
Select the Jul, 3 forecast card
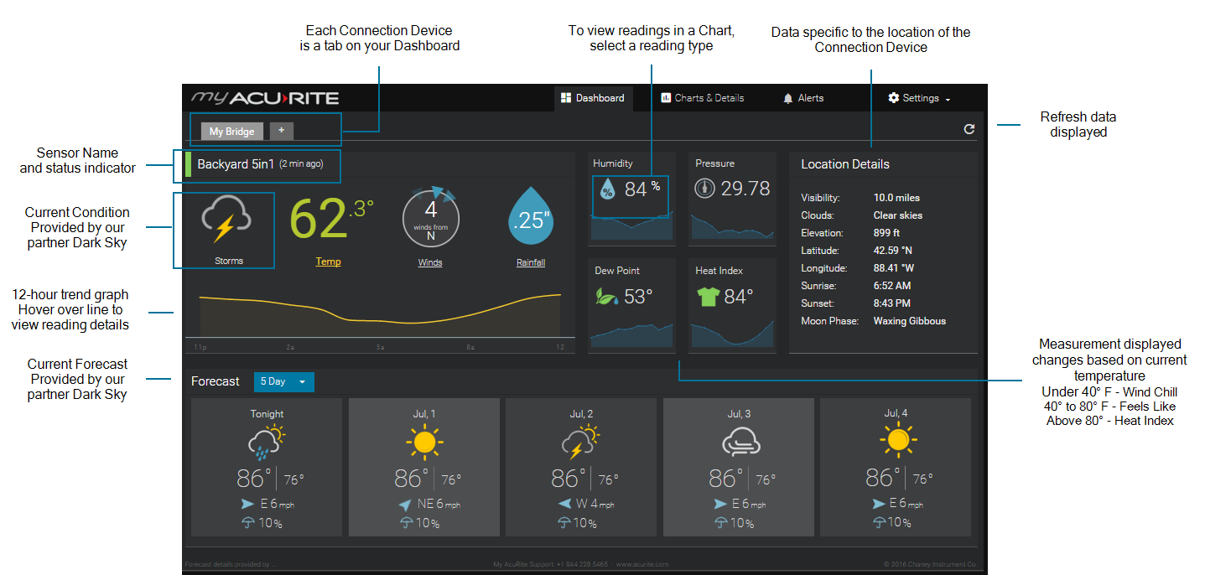click(x=739, y=467)
